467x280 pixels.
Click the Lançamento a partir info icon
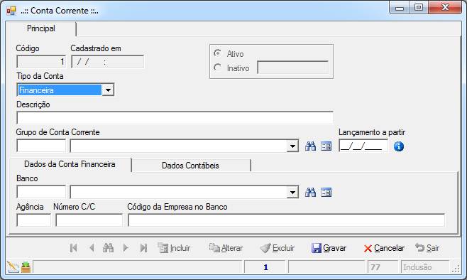click(398, 146)
